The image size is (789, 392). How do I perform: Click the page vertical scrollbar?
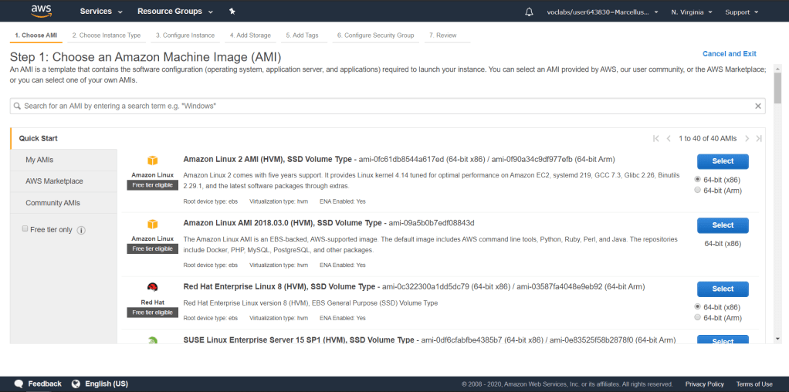[x=779, y=193]
